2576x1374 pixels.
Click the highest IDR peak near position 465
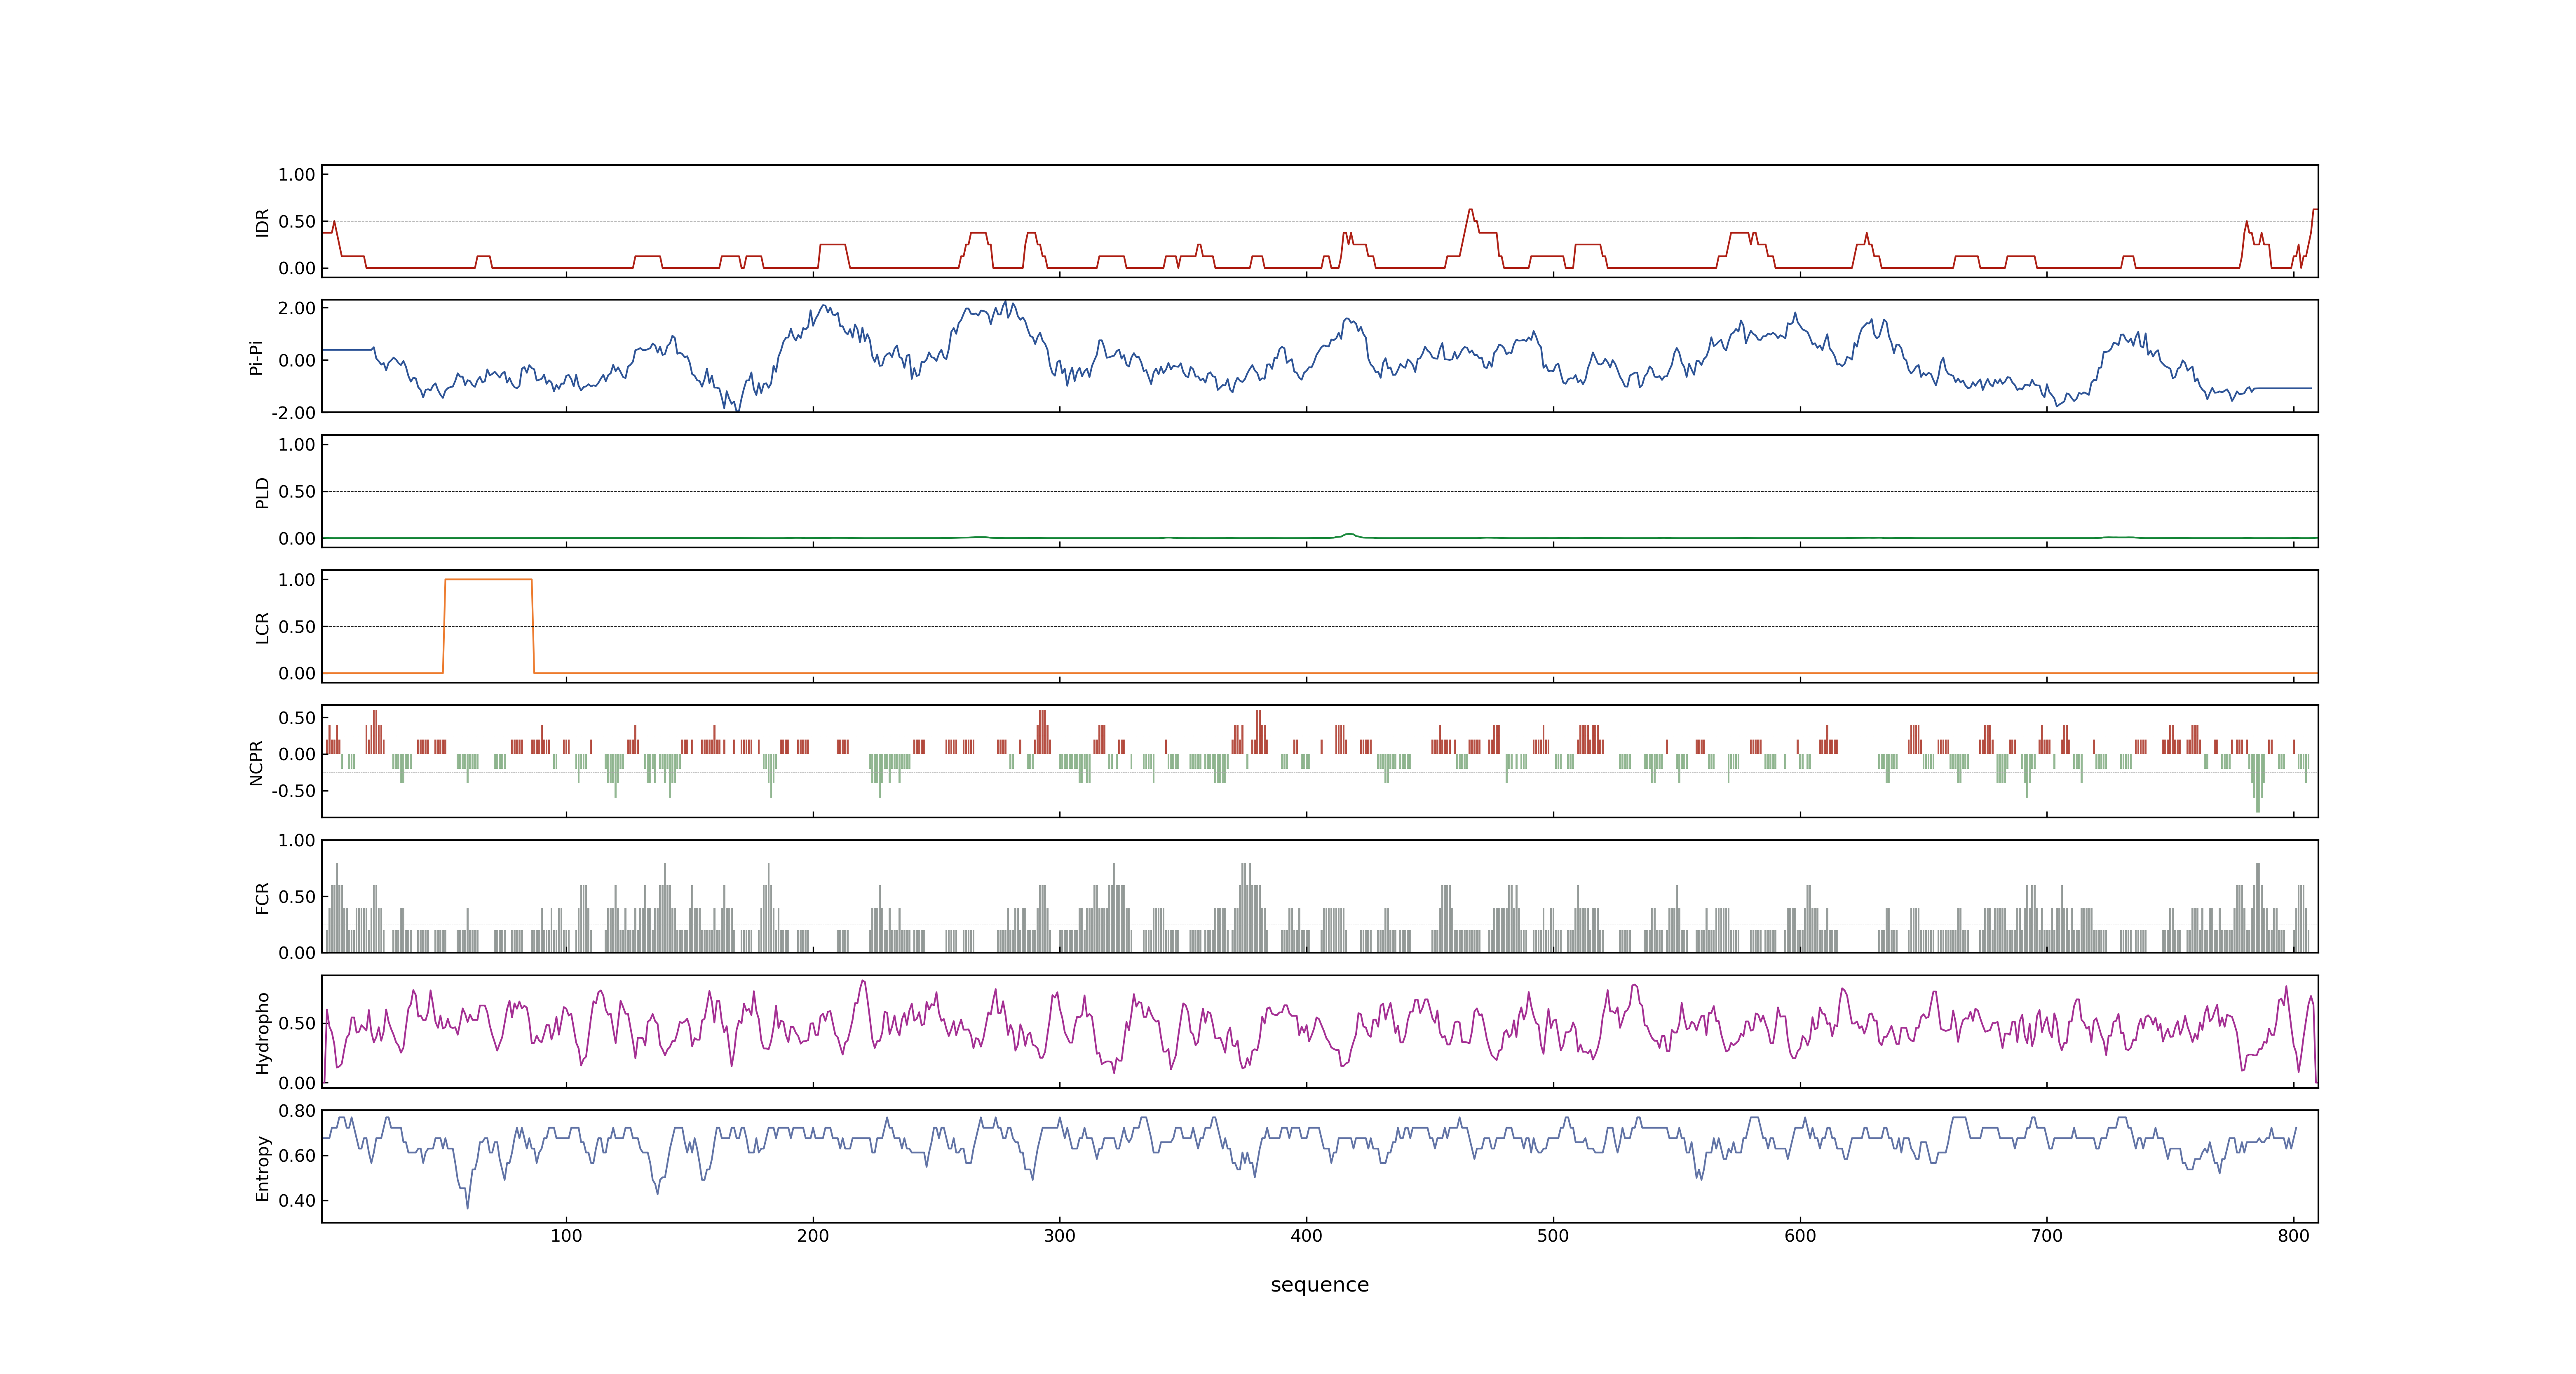[1470, 210]
